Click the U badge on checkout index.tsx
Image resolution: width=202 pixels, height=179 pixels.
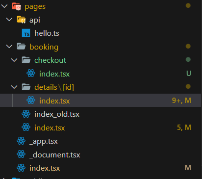coord(189,74)
